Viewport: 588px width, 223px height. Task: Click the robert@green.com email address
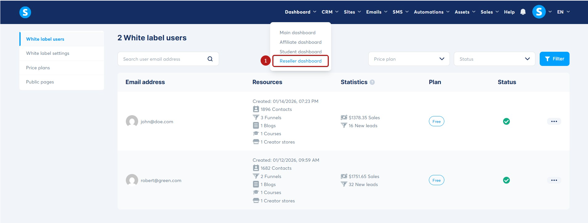point(161,180)
